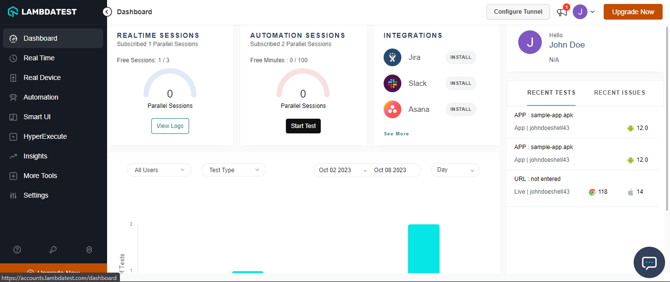
Task: Go to Smart UI in sidebar
Action: point(53,117)
